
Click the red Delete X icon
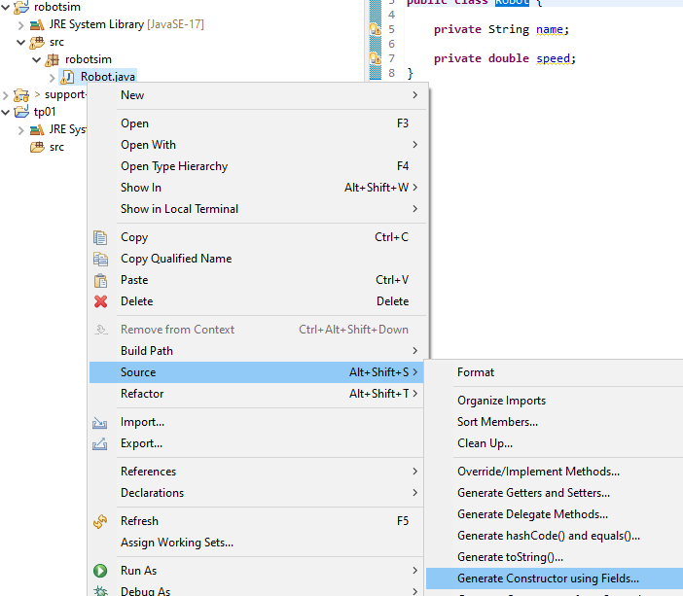(99, 301)
